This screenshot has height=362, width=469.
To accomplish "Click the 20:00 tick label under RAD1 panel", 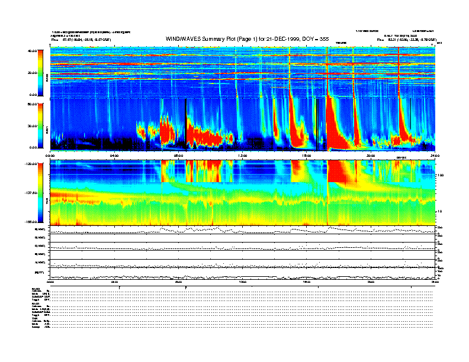I will pyautogui.click(x=371, y=156).
